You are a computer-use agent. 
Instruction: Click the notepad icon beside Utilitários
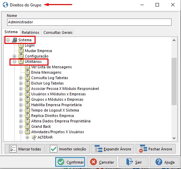click(x=21, y=62)
